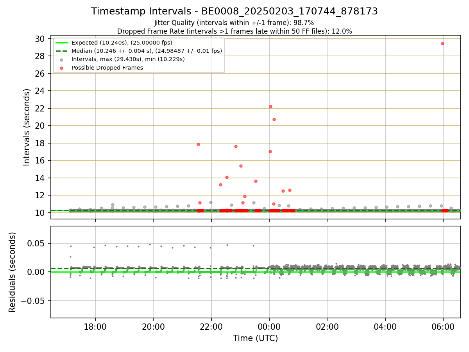Image resolution: width=469 pixels, height=352 pixels.
Task: Click the red point near 17.0 seconds at midnight
Action: (270, 151)
